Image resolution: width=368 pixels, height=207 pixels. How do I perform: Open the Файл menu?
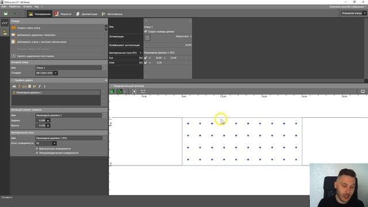pos(4,6)
